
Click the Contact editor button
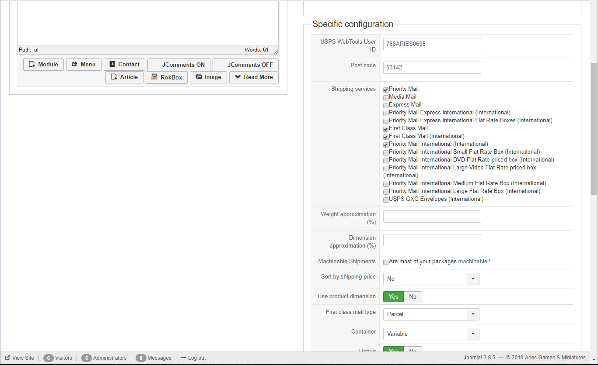coord(124,65)
